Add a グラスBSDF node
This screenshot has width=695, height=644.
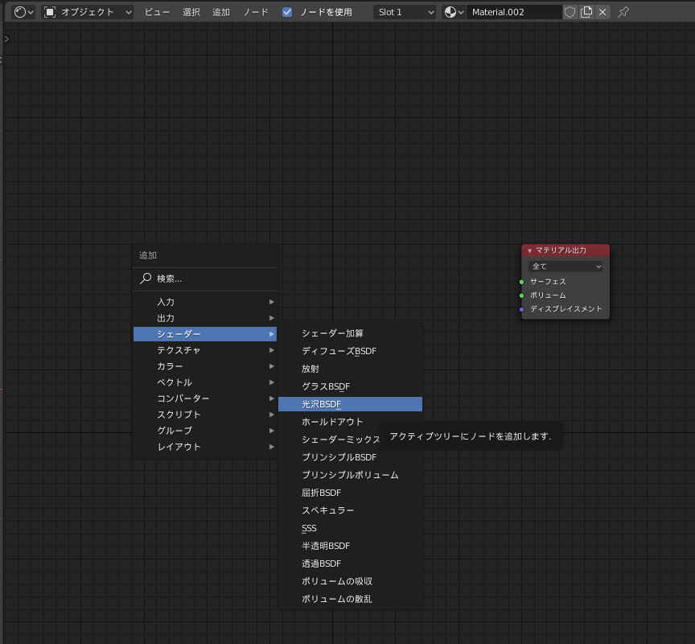(350, 386)
